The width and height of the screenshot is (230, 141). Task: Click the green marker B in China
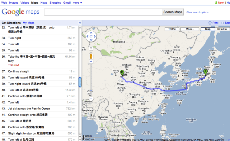point(122,73)
